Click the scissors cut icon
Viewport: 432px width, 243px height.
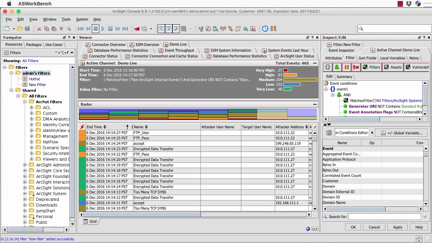click(x=39, y=29)
